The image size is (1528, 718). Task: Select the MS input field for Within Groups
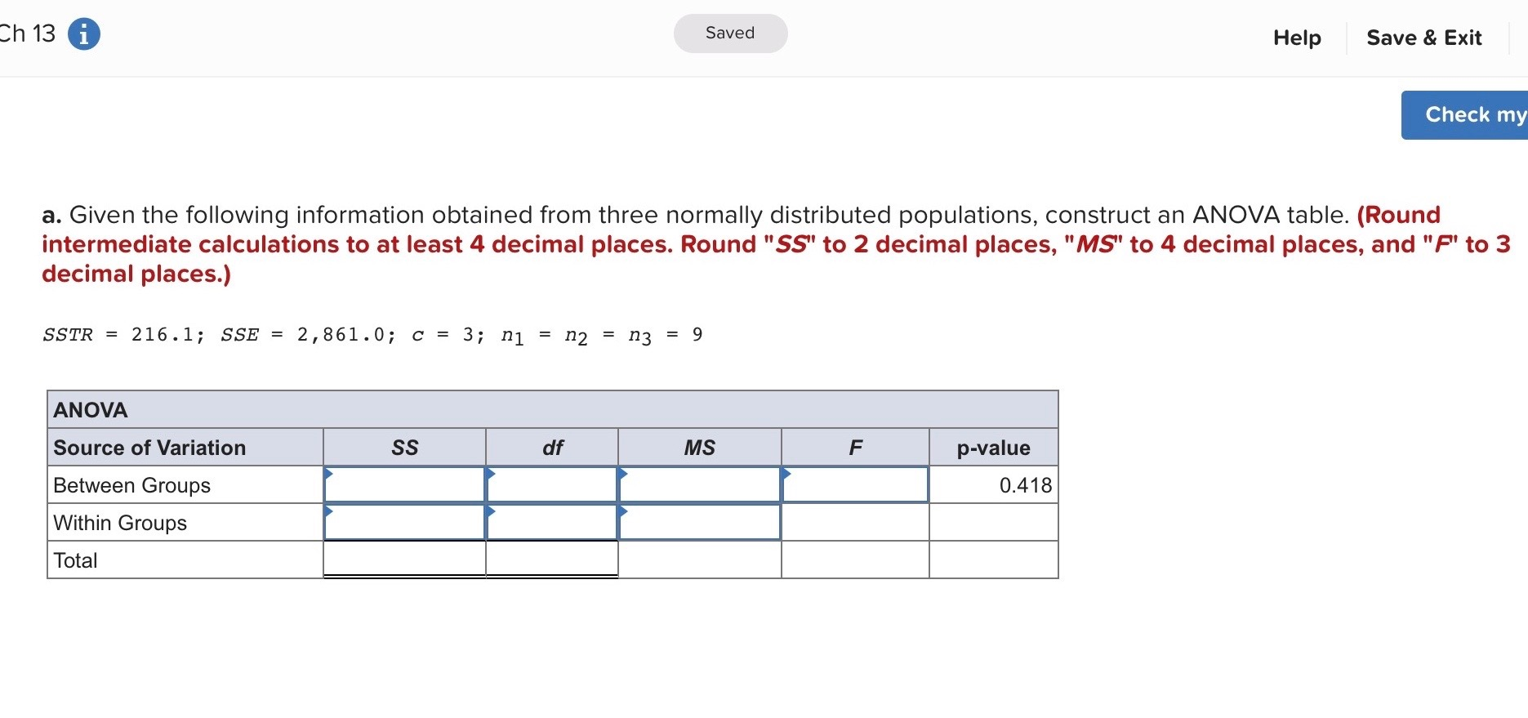[x=699, y=522]
